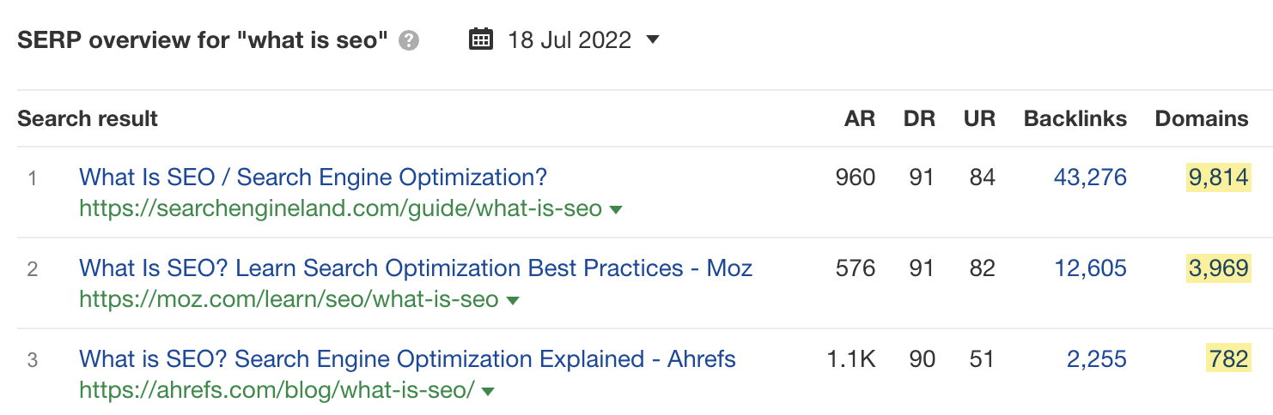Open the calendar icon date picker
1273x415 pixels.
tap(481, 39)
